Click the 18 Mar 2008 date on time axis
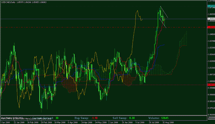The height and width of the screenshot is (124, 215). point(60,122)
